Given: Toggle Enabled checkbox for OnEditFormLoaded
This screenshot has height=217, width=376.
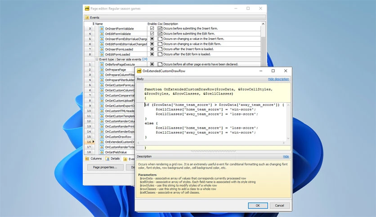Looking at the screenshot, I should [152, 54].
